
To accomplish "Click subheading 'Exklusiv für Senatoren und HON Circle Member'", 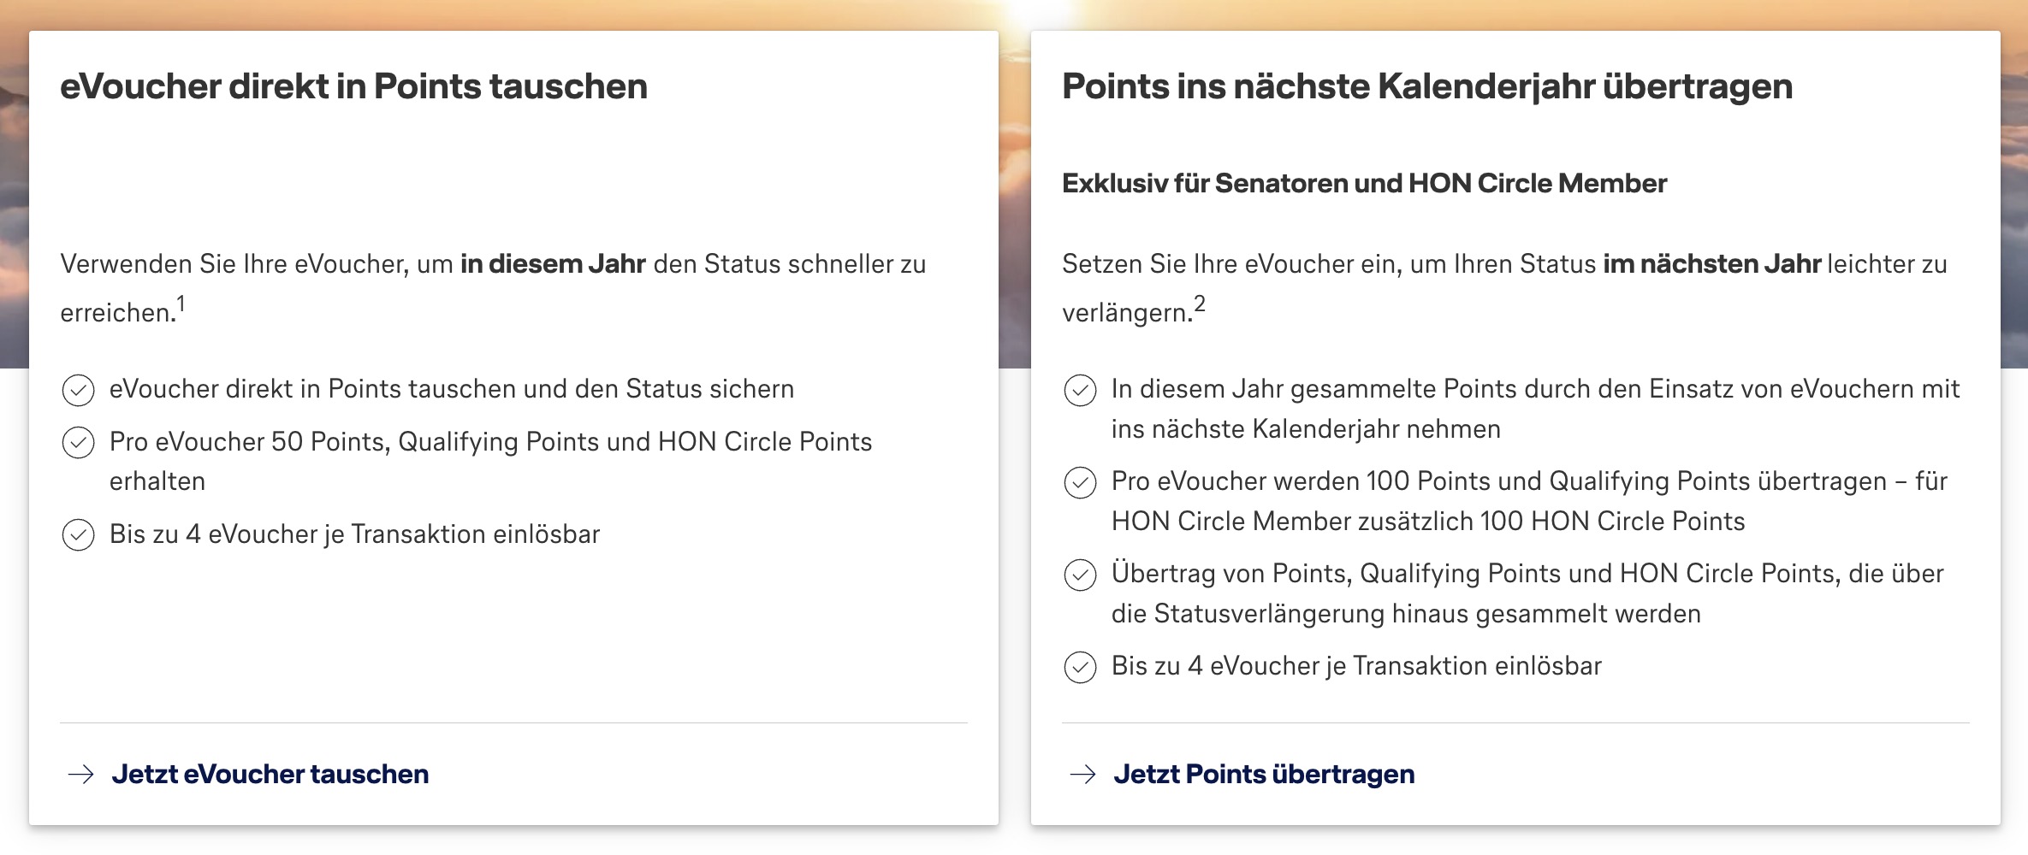I will coord(1364,184).
